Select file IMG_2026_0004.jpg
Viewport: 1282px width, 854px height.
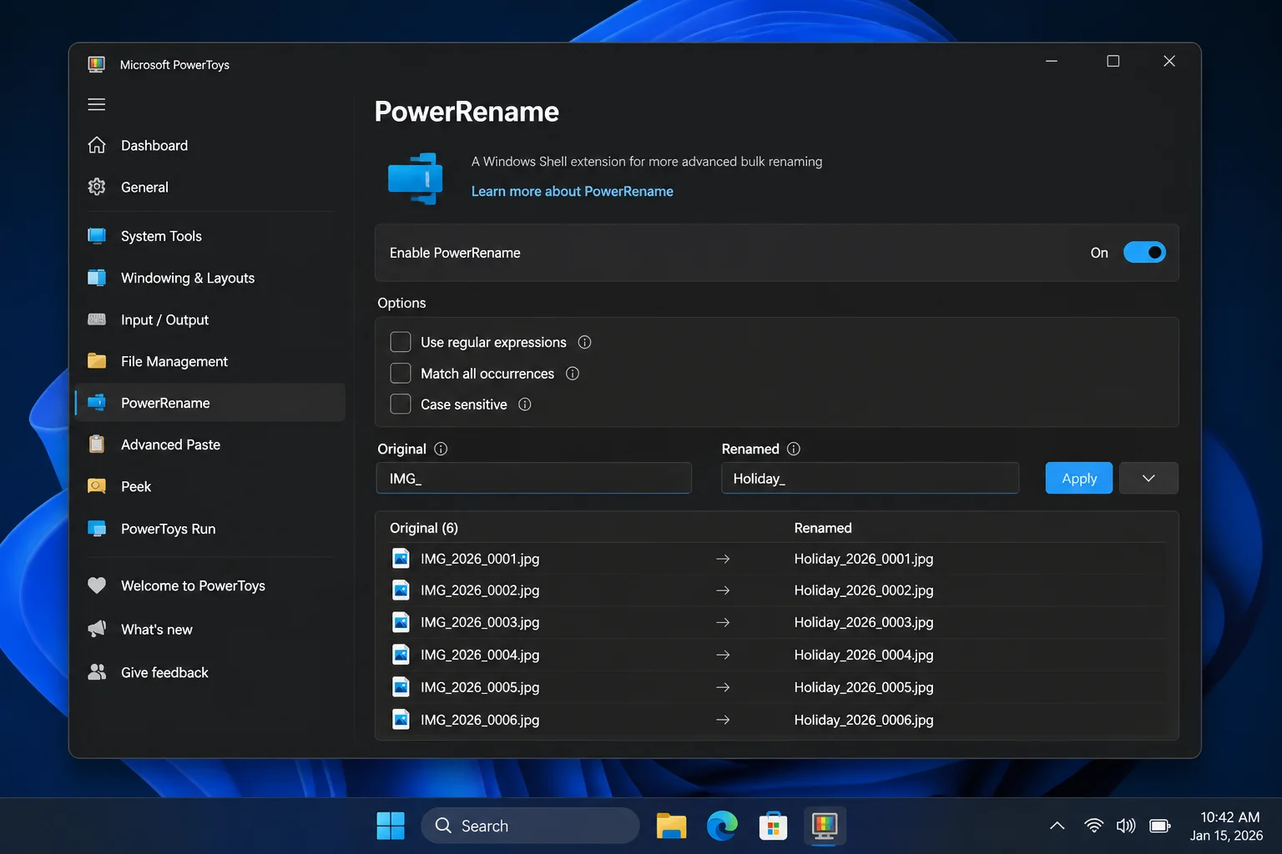[x=480, y=655]
